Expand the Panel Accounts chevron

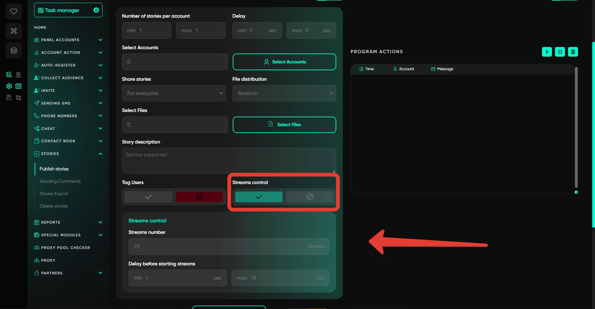(x=100, y=40)
